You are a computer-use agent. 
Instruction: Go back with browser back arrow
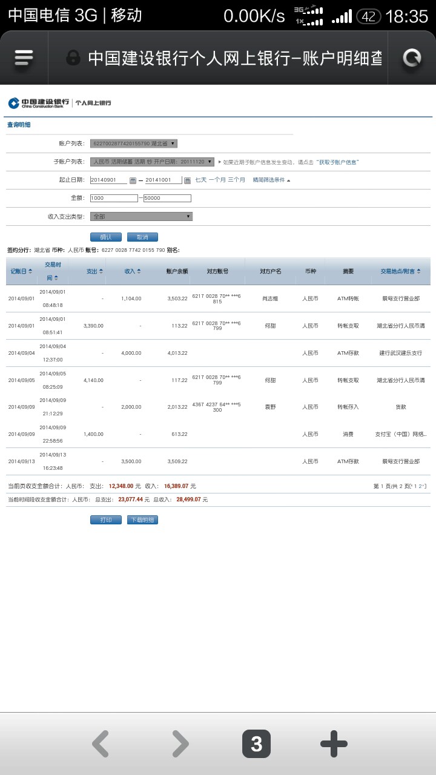click(x=101, y=744)
